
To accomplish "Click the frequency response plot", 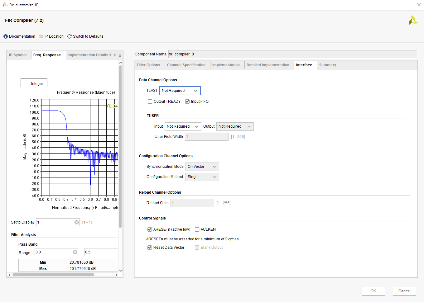I will click(80, 148).
